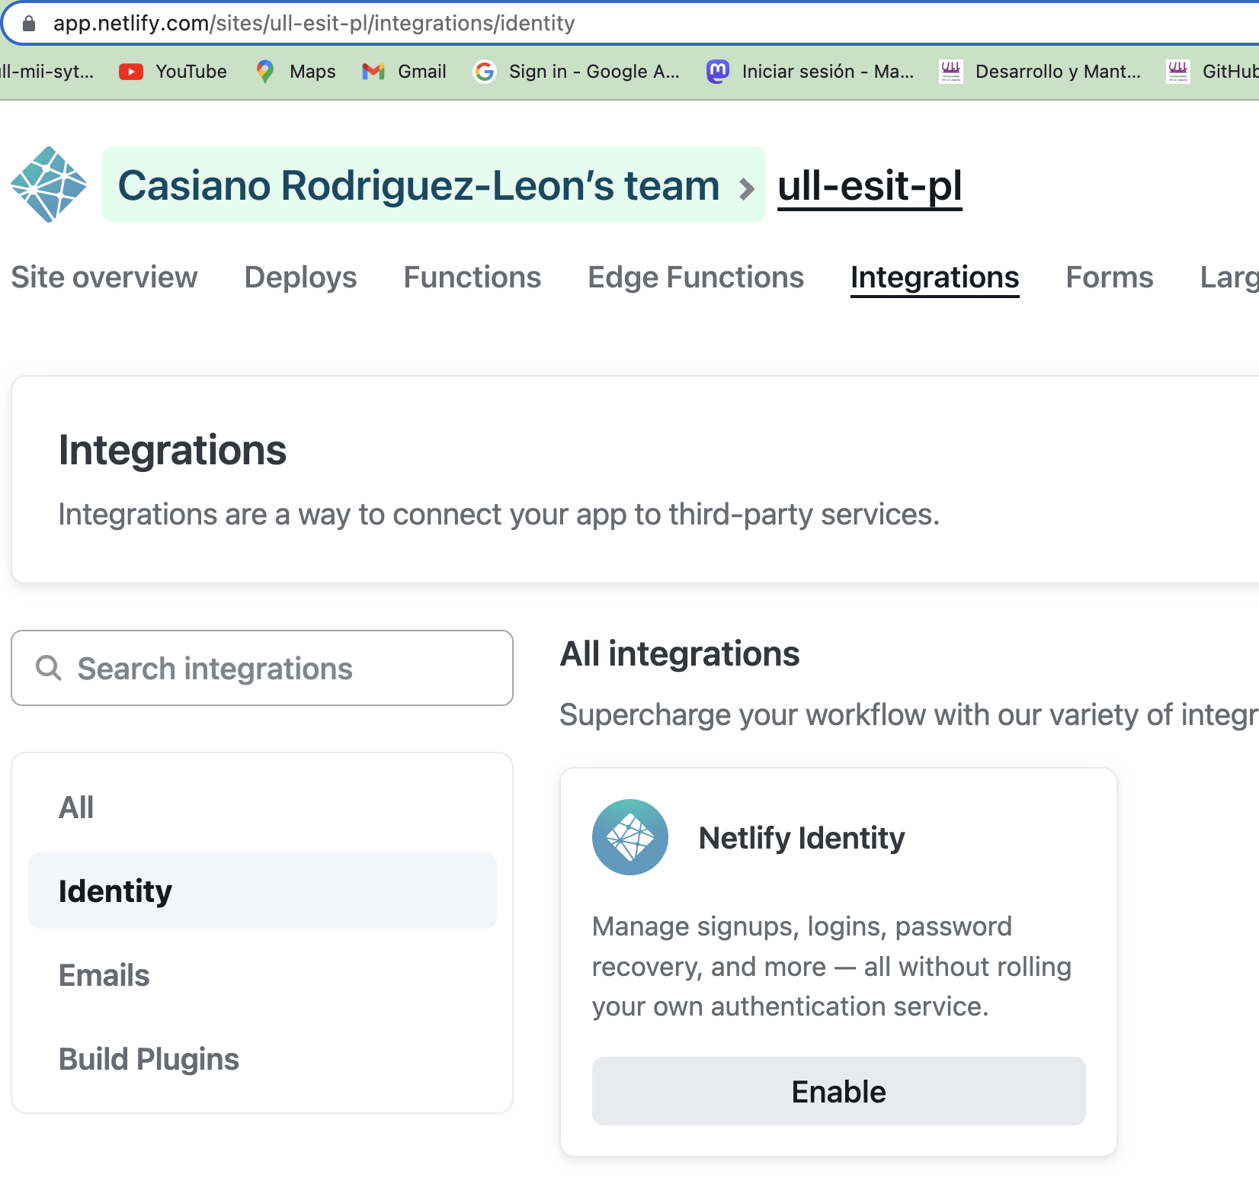Viewport: 1259px width, 1194px height.
Task: Open the Deploys tab
Action: tap(300, 278)
